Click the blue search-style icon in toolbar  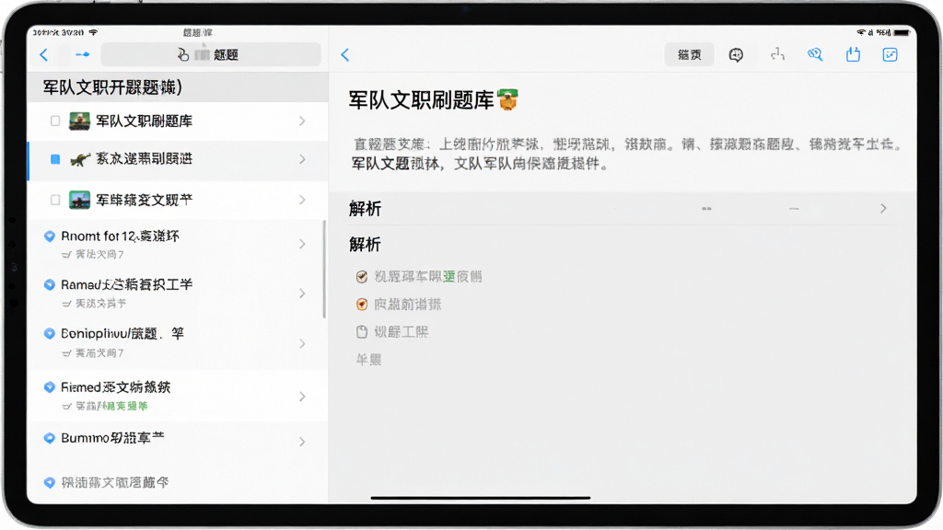click(815, 54)
